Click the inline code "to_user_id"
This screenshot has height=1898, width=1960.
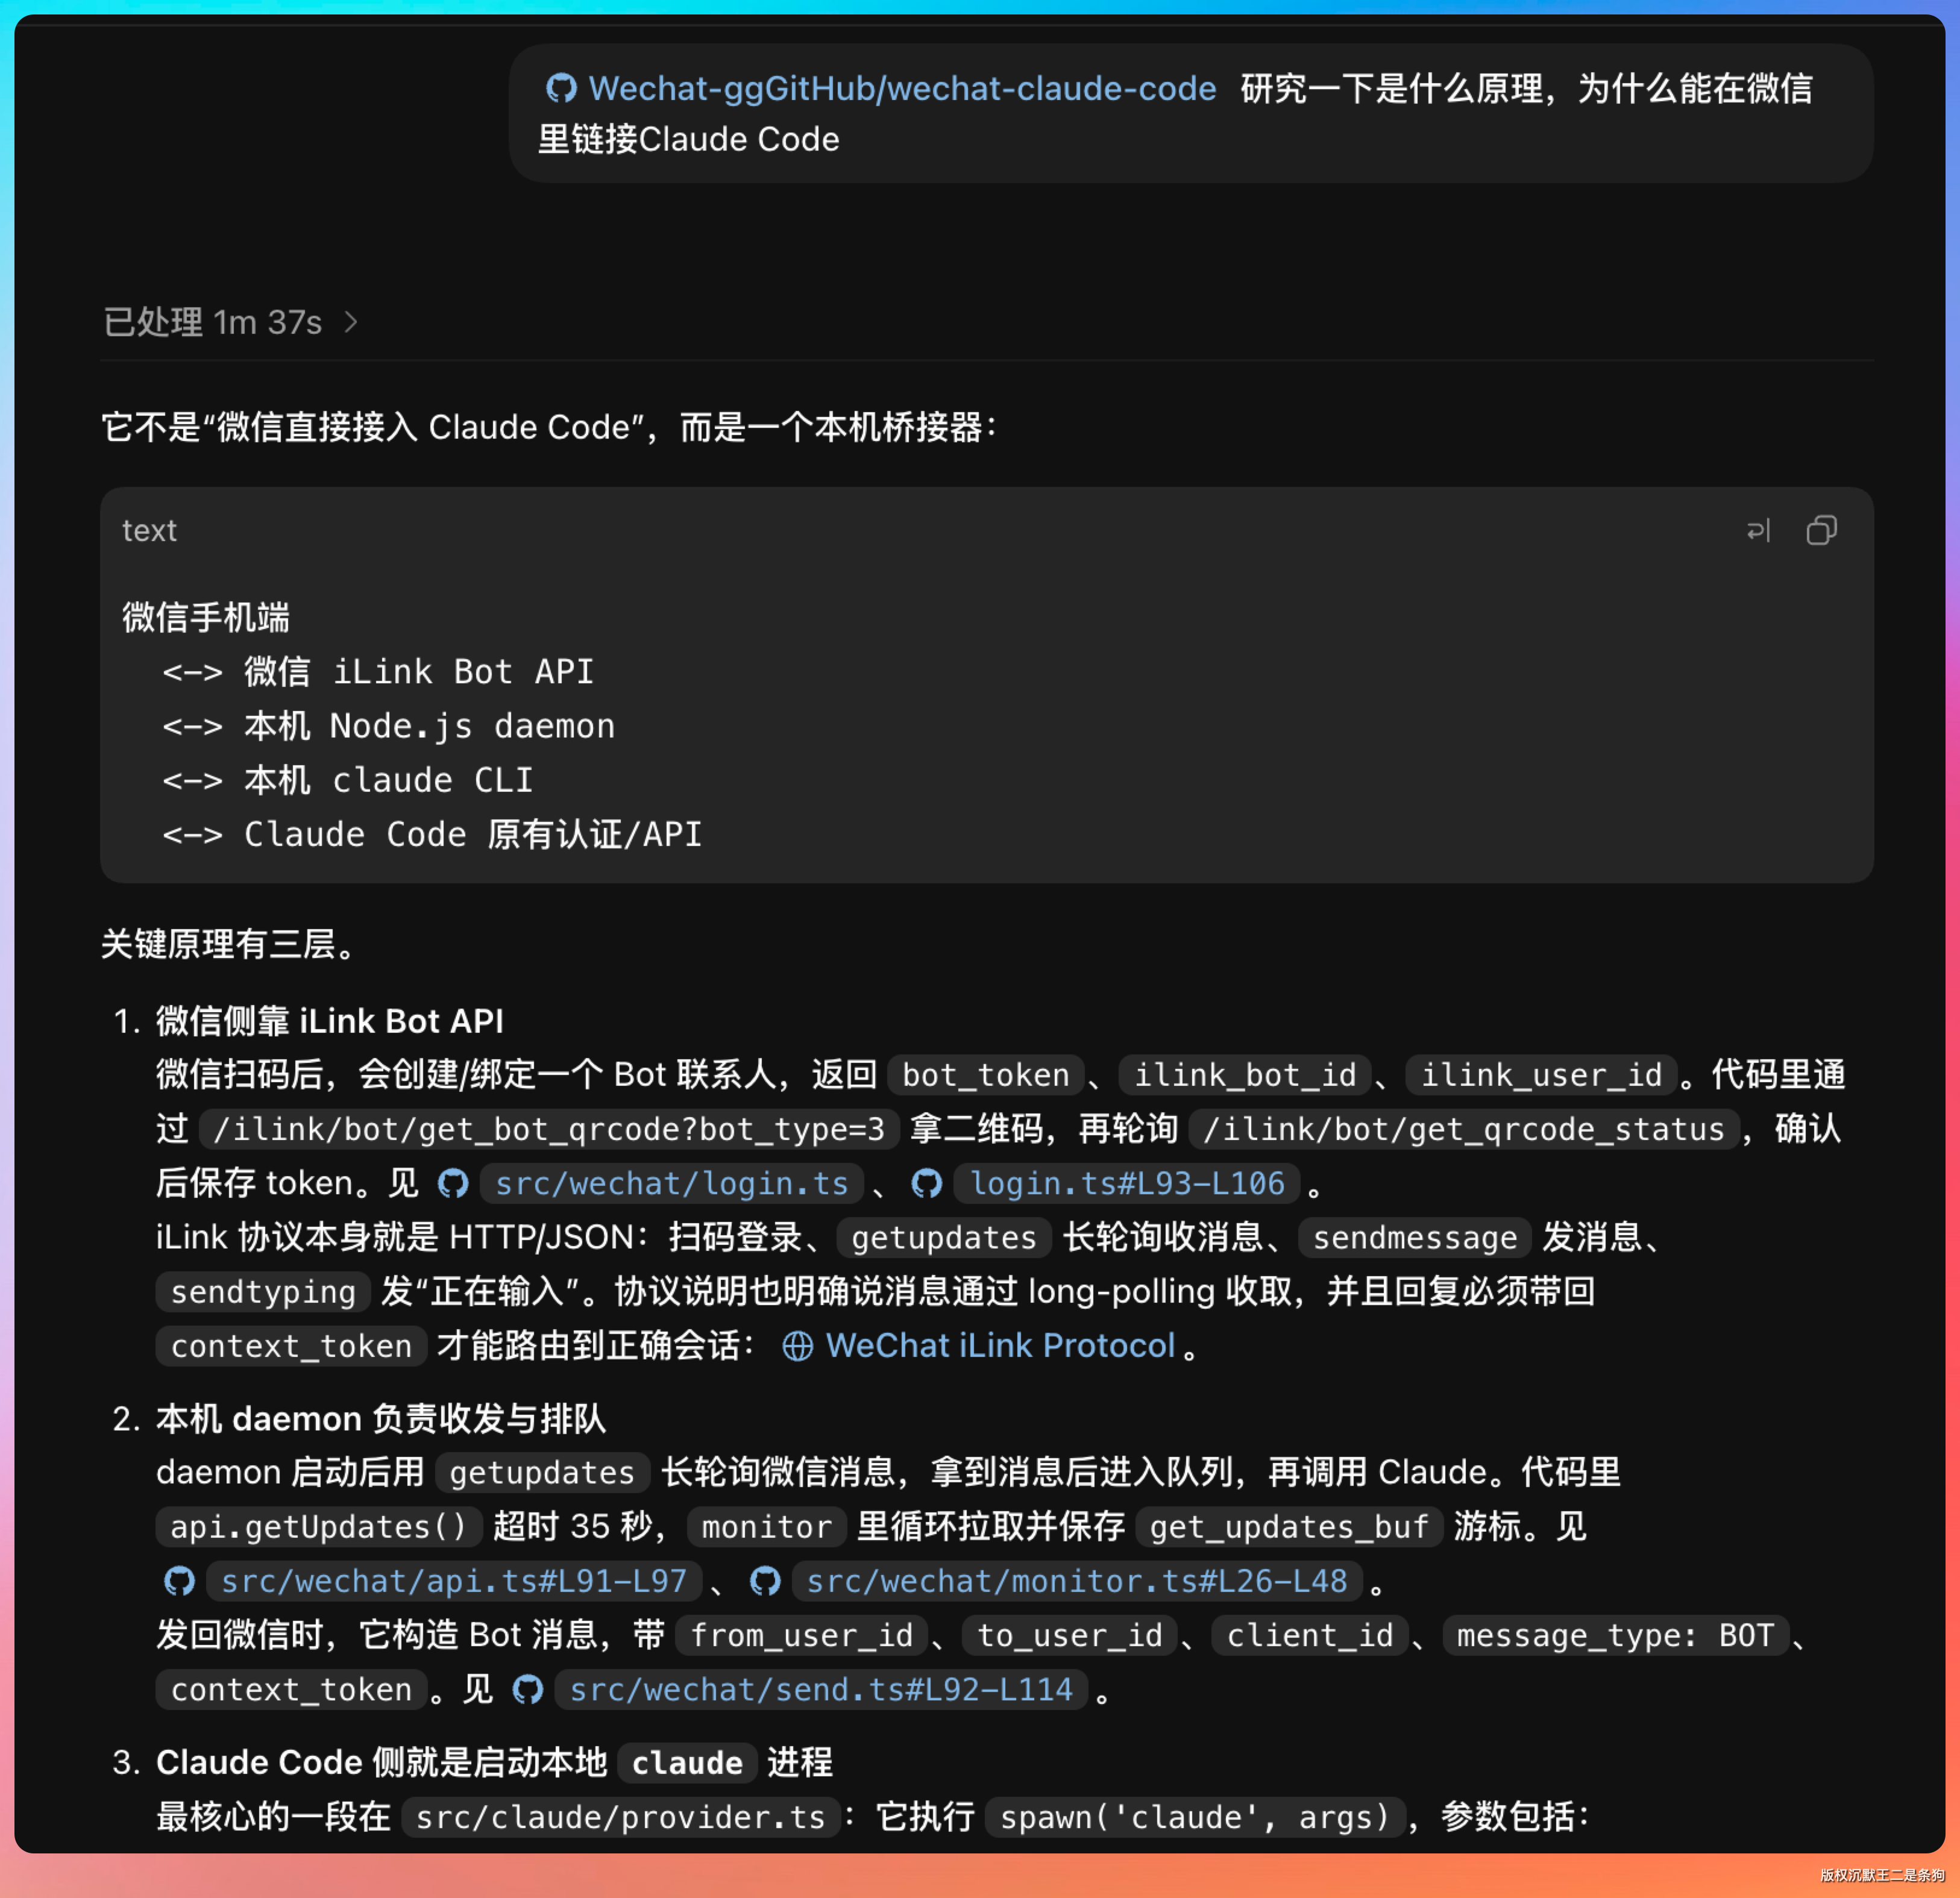pos(1069,1635)
